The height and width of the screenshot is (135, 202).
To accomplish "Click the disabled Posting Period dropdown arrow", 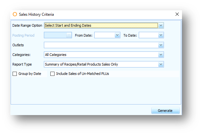I will [69, 35].
